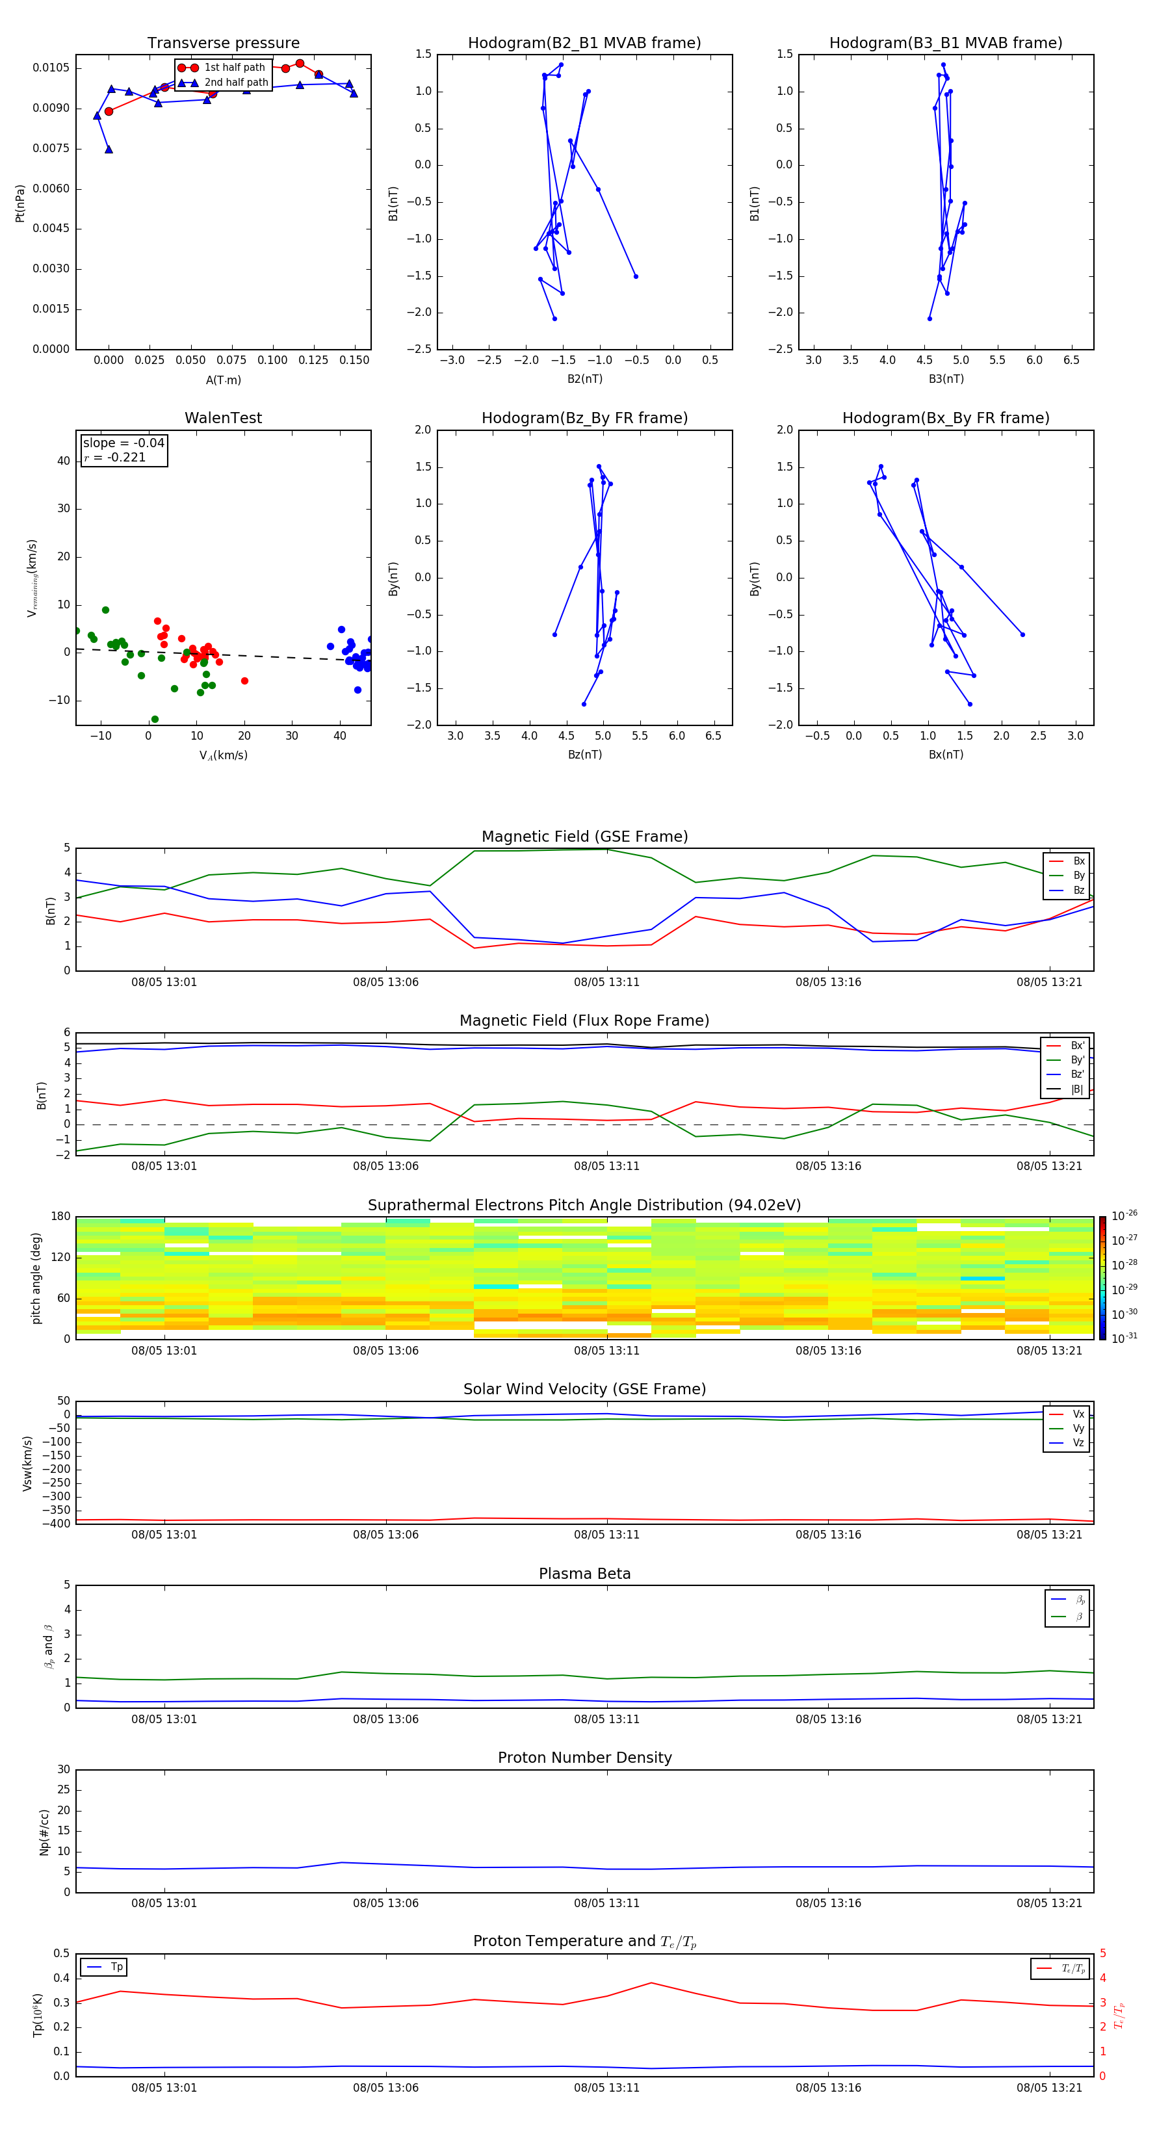Click the red Te/Tp right-side axis label
Viewport: 1170px width, 2145px height.
[x=1120, y=2015]
